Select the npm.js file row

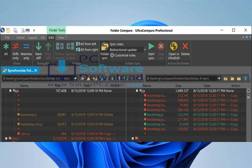pyautogui.click(x=63, y=134)
